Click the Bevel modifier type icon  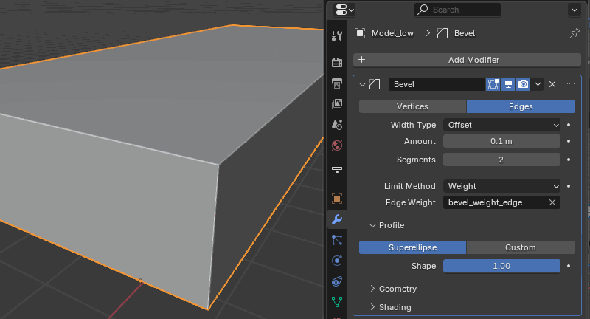coord(375,84)
